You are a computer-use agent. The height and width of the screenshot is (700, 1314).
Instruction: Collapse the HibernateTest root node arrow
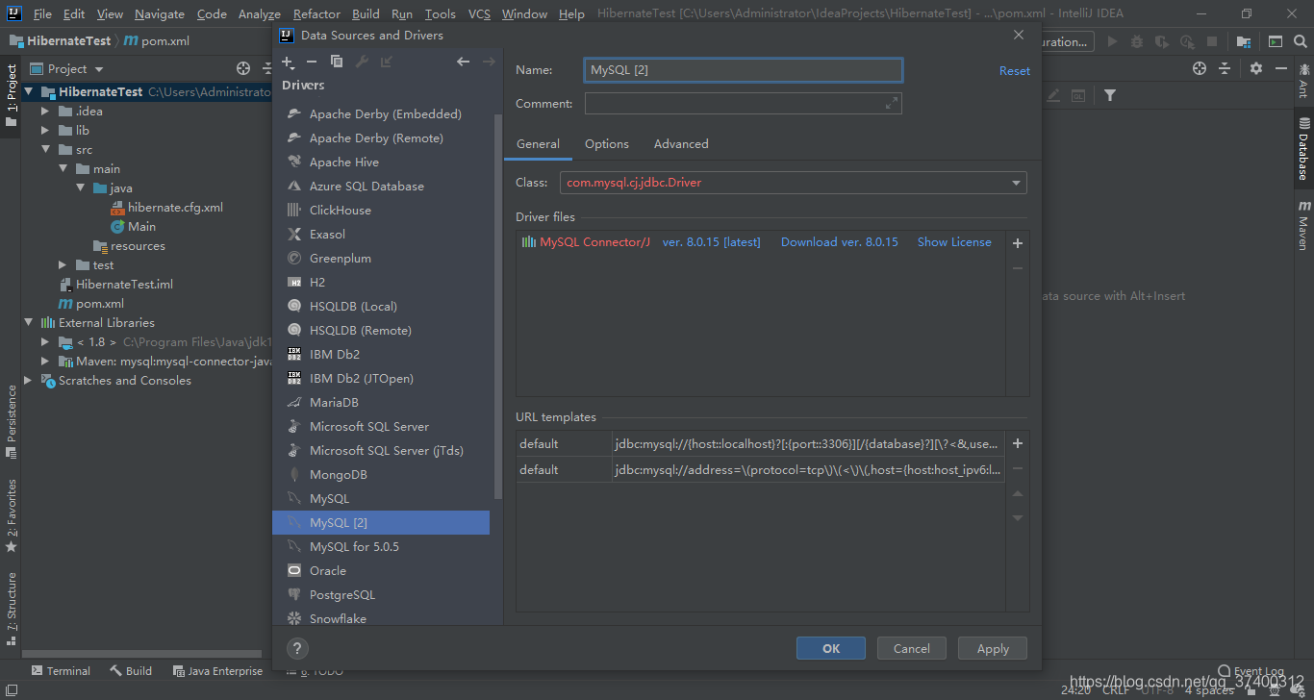click(x=30, y=92)
